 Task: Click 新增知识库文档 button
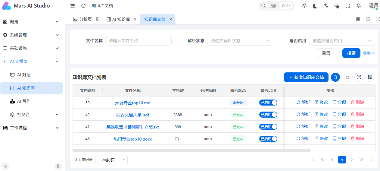coord(306,77)
